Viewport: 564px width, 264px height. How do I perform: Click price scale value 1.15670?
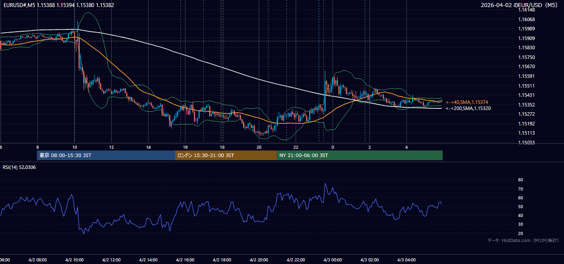tap(526, 66)
